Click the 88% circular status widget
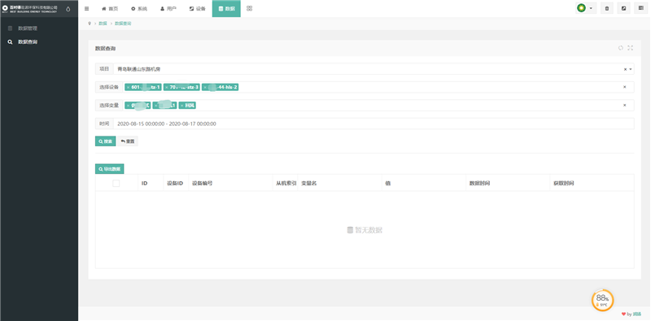Screen dimensions: 651x321 602,300
